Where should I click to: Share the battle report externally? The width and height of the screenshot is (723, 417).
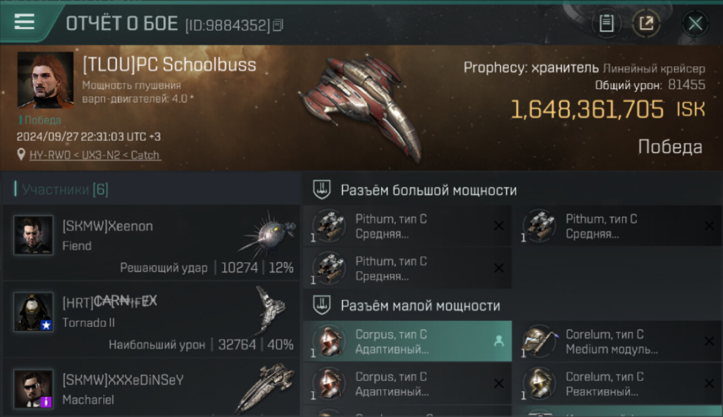[646, 23]
